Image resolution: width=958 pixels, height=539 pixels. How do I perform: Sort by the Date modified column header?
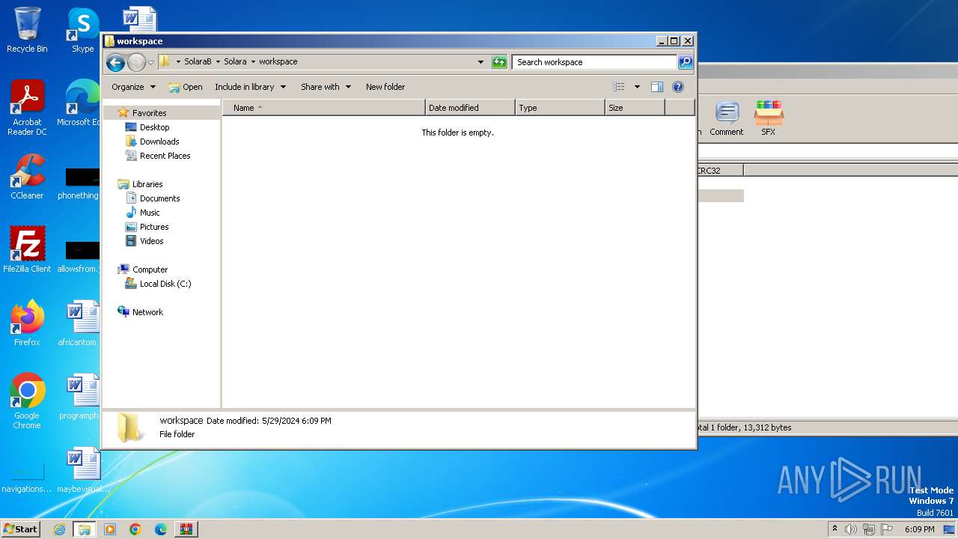tap(470, 108)
